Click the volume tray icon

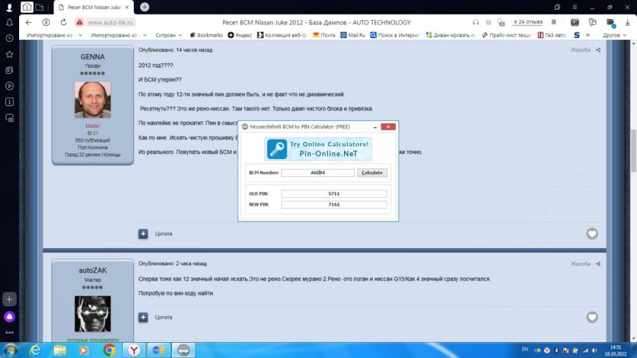[594, 350]
